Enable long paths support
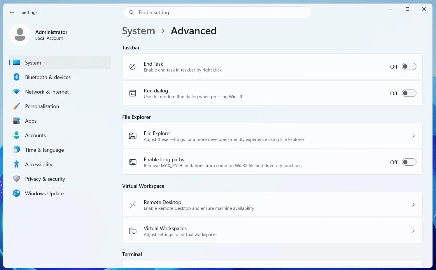 pyautogui.click(x=409, y=162)
